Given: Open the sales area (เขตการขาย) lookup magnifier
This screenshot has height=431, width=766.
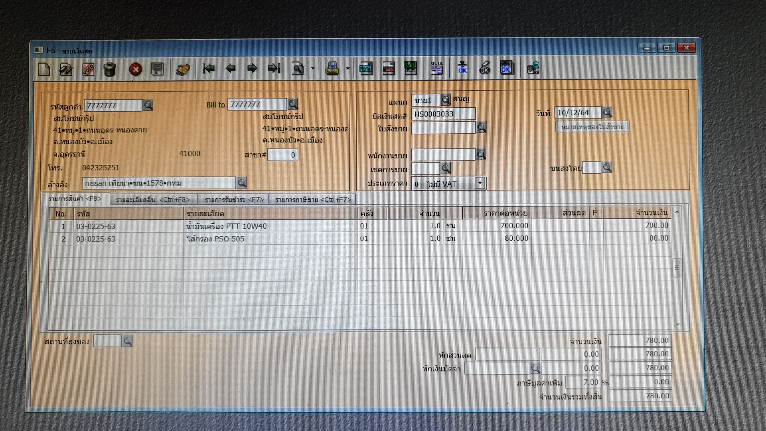Looking at the screenshot, I should pos(446,168).
